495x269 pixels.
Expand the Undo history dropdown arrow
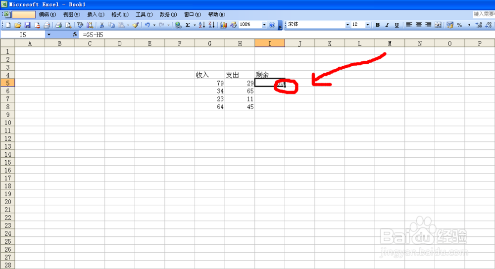click(154, 25)
